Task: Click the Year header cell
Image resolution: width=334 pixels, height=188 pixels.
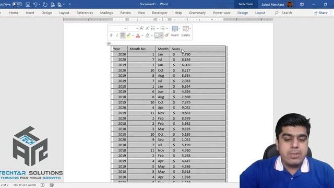Action: pos(120,49)
